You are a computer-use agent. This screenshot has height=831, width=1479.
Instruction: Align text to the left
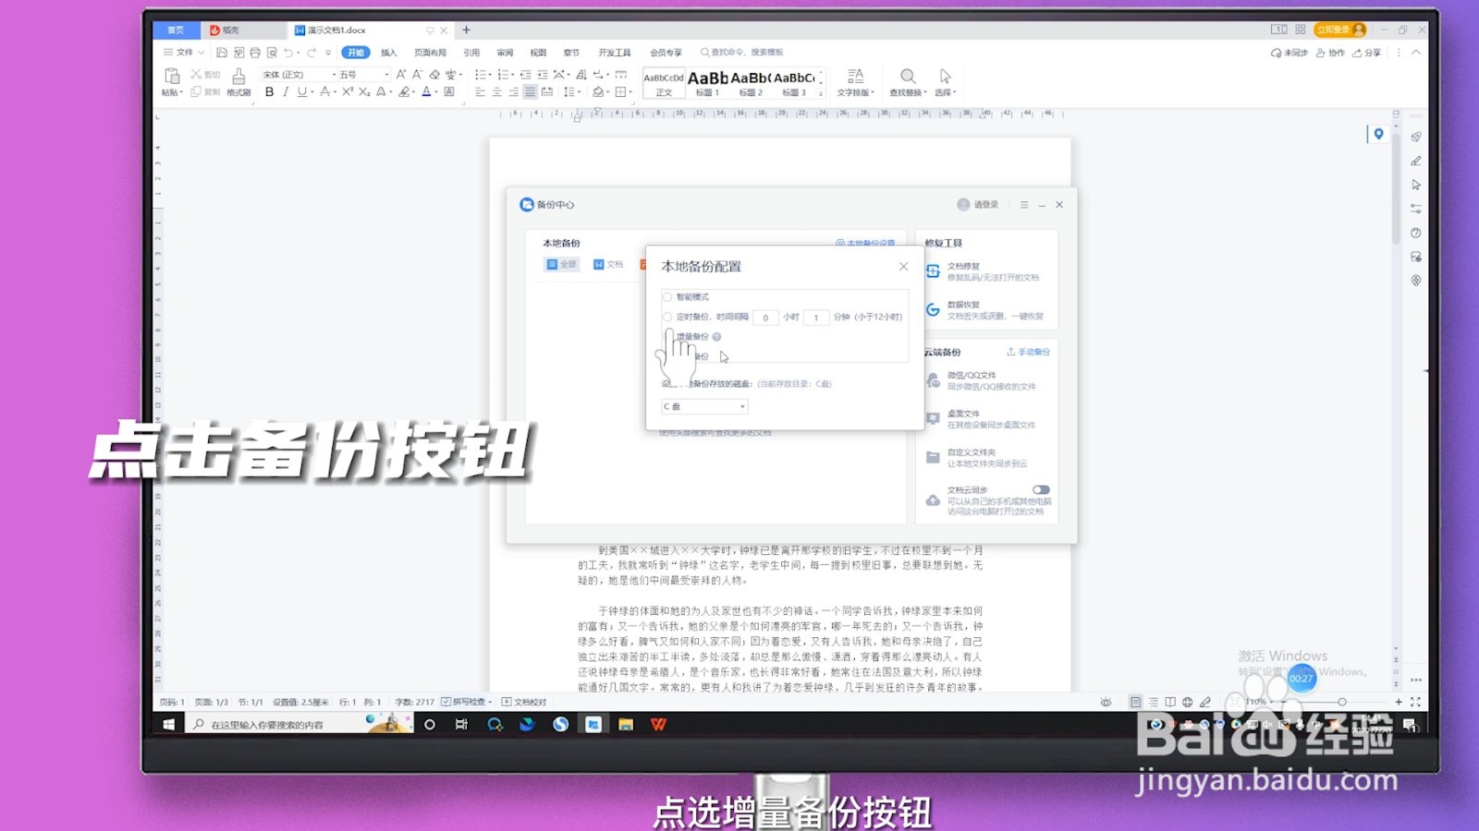point(480,92)
